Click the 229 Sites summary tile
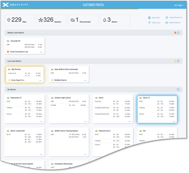This screenshot has height=173, width=189. coord(19,20)
